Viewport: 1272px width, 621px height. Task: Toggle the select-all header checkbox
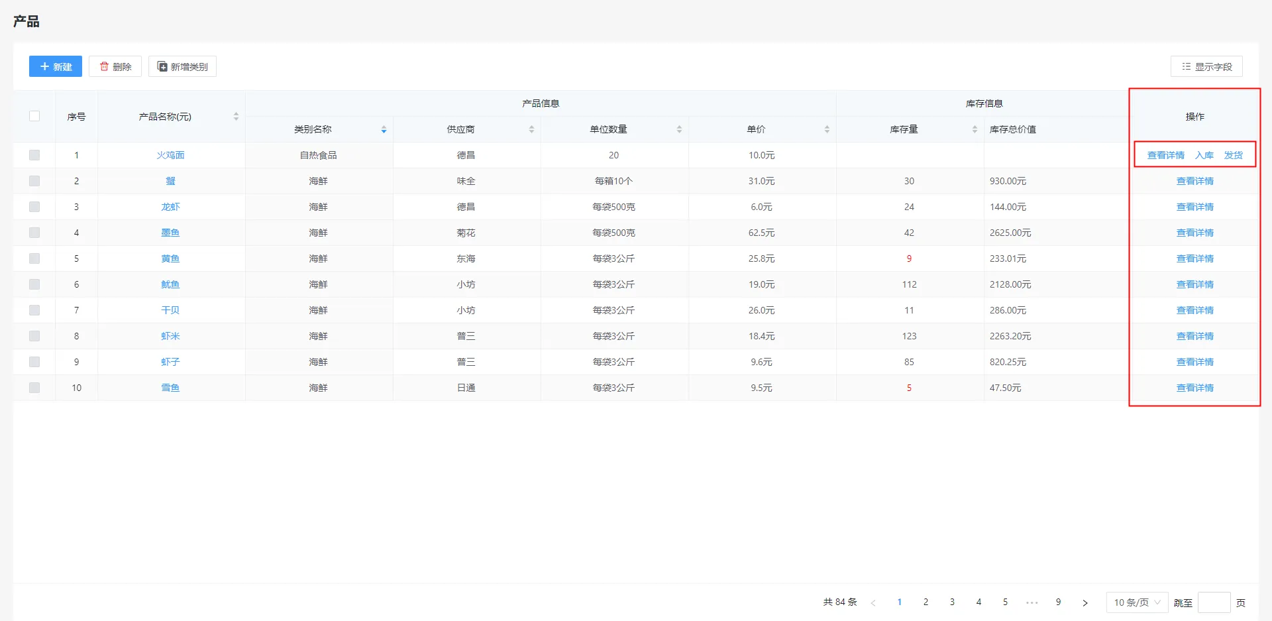[34, 116]
